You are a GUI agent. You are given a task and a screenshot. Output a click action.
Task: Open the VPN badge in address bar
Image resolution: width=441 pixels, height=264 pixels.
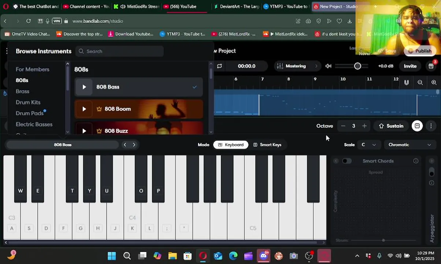57,21
